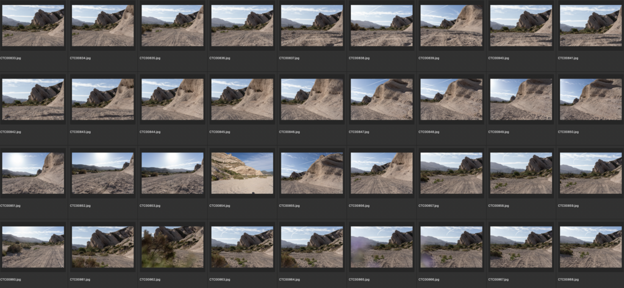Screen dimensions: 624x288
Task: Open the CTC00860.jpg thumbnail
Action: pos(33,247)
